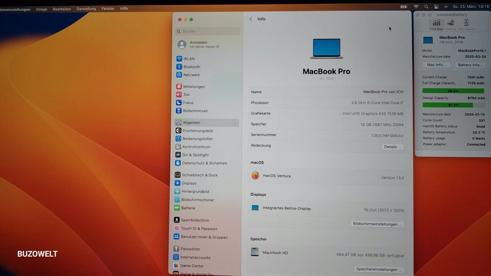Open Control Center in menu bar
Image resolution: width=491 pixels, height=276 pixels.
[436, 7]
